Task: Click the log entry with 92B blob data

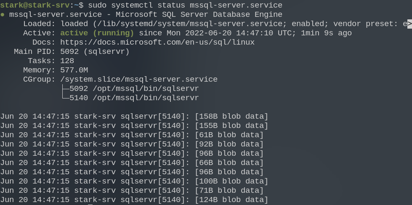Action: click(132, 144)
